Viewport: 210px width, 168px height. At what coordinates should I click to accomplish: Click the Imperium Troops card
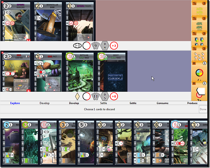[x=80, y=22]
